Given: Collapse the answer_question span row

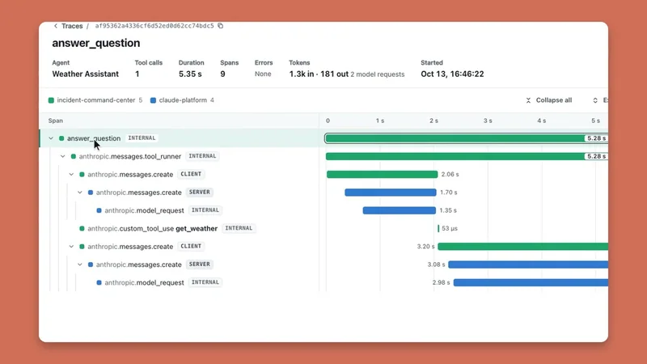Looking at the screenshot, I should [x=51, y=138].
